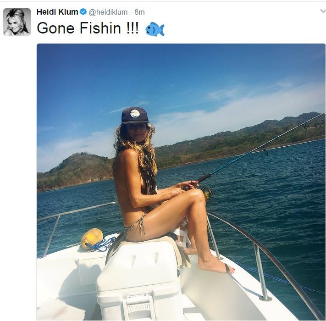This screenshot has width=326, height=321.
Task: Click the navy cap in the photo
Action: pyautogui.click(x=135, y=116)
